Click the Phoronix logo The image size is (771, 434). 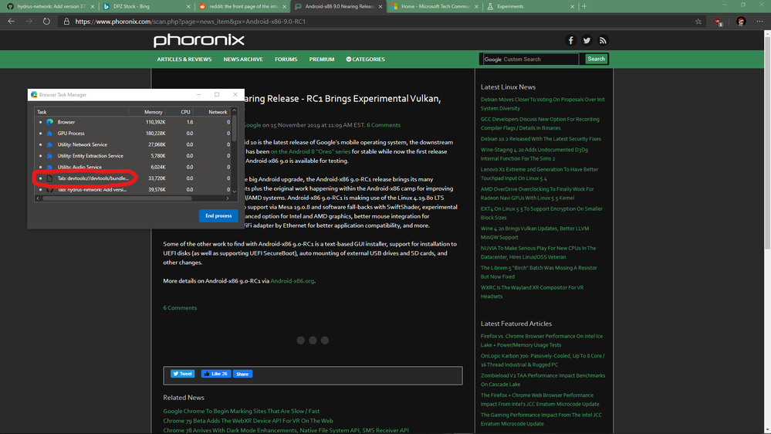(198, 40)
